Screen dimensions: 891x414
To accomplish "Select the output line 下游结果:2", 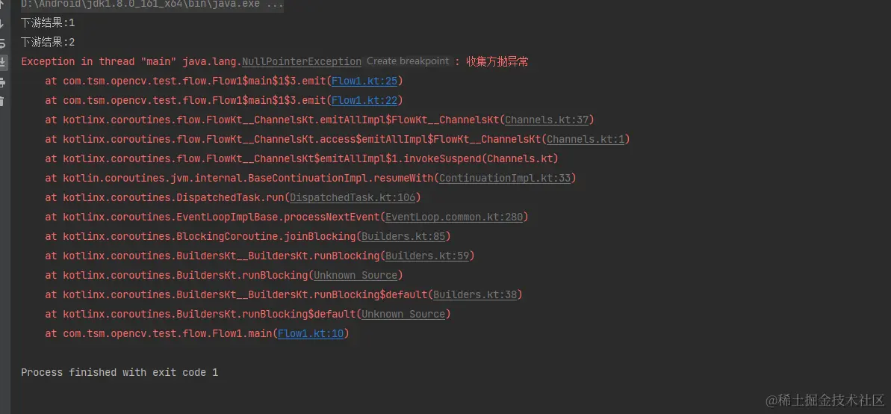I will click(48, 42).
